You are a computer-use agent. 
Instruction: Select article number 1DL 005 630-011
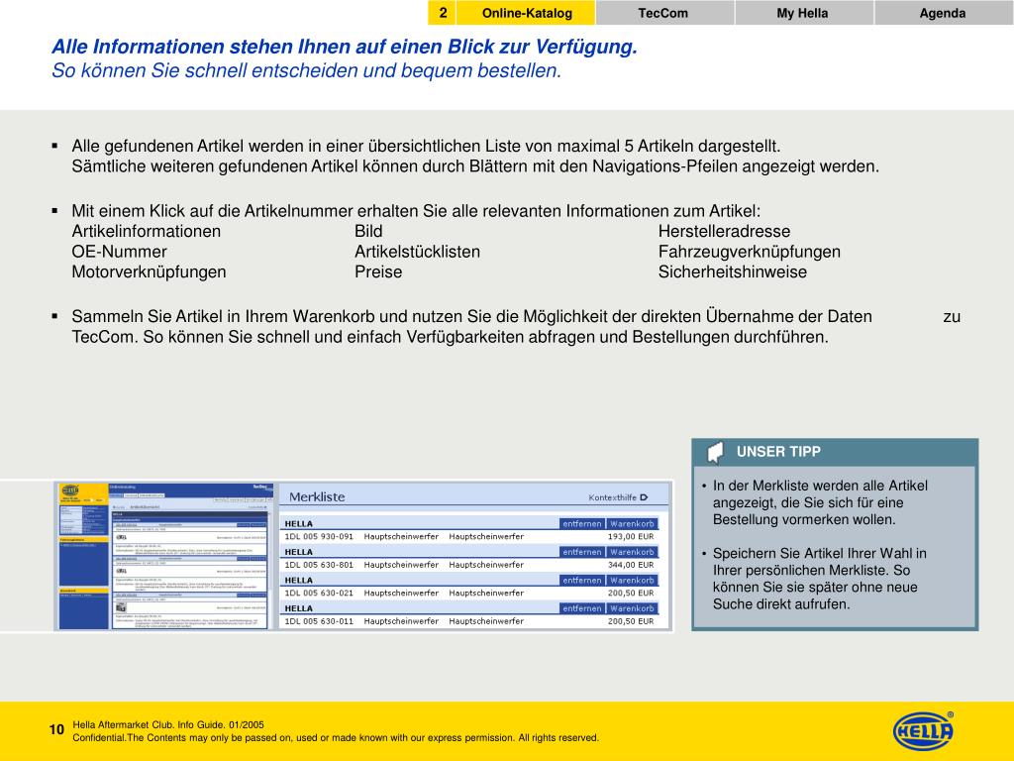pyautogui.click(x=319, y=621)
